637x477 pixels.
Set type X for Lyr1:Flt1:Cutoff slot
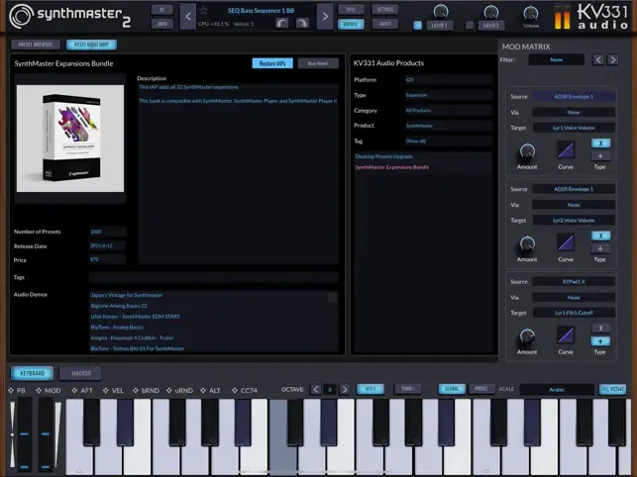tap(600, 328)
